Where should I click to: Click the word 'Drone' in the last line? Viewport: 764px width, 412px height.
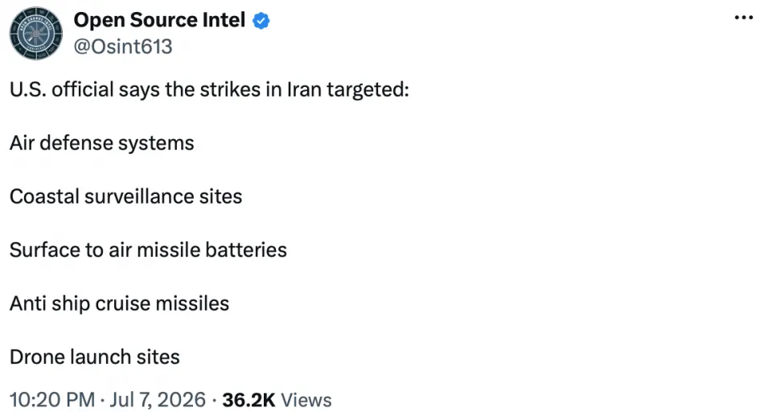tap(37, 357)
